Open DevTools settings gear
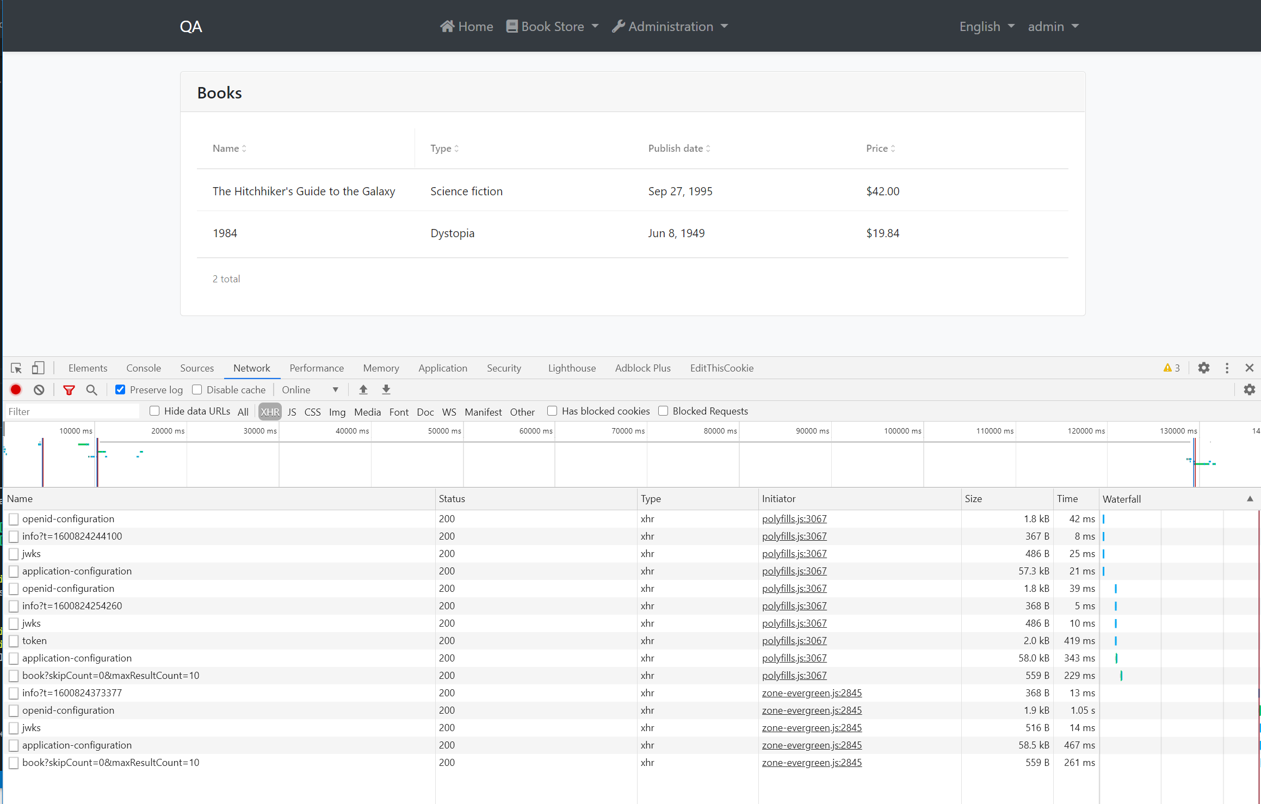 click(x=1203, y=368)
